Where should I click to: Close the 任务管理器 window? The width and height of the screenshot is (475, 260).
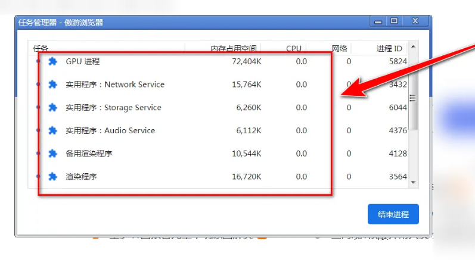415,21
